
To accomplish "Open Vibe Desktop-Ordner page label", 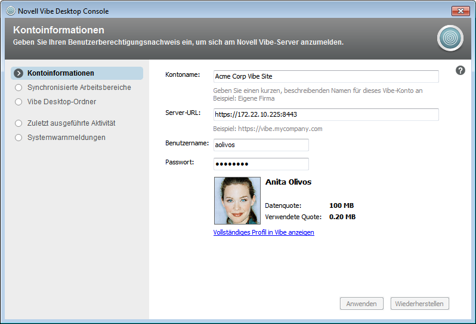I will coord(61,101).
